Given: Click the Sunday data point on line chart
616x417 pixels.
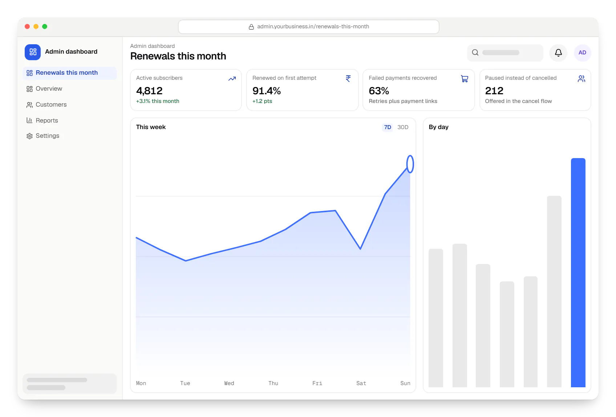Looking at the screenshot, I should click(x=410, y=164).
